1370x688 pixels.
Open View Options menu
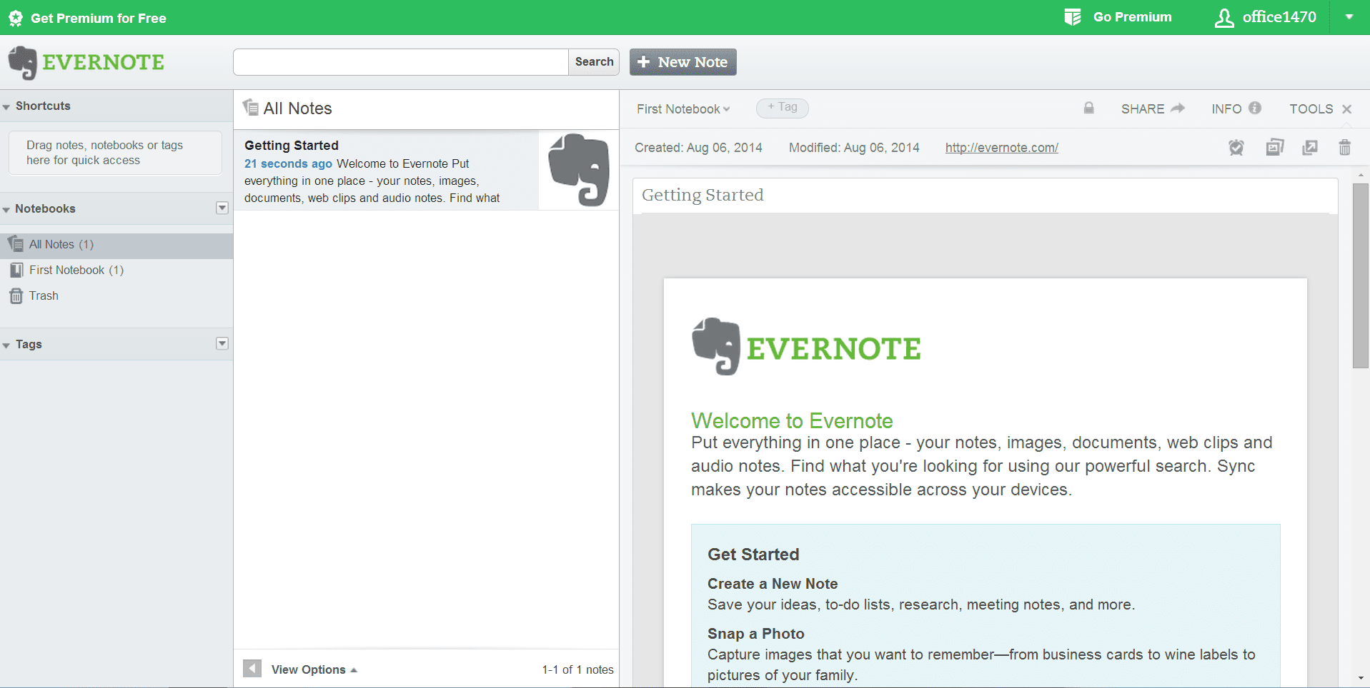tap(314, 669)
